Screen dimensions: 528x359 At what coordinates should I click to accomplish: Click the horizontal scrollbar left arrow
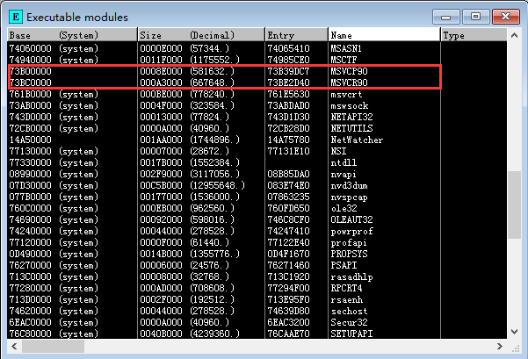(x=14, y=346)
